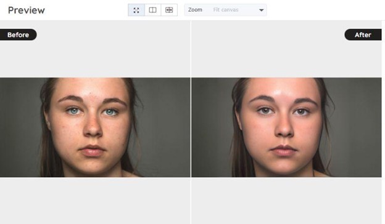Screen dimensions: 385x224
Task: Open the Zoom Fit canvas dropdown
Action: pyautogui.click(x=225, y=10)
